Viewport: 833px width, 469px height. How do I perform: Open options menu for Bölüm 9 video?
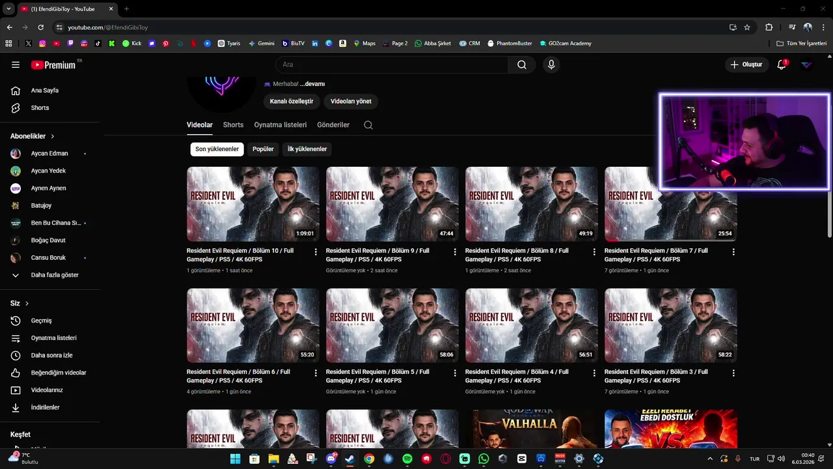click(x=455, y=251)
